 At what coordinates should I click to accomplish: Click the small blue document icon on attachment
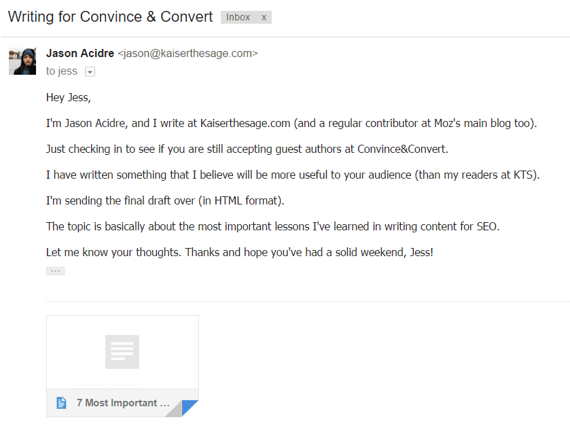(x=62, y=403)
